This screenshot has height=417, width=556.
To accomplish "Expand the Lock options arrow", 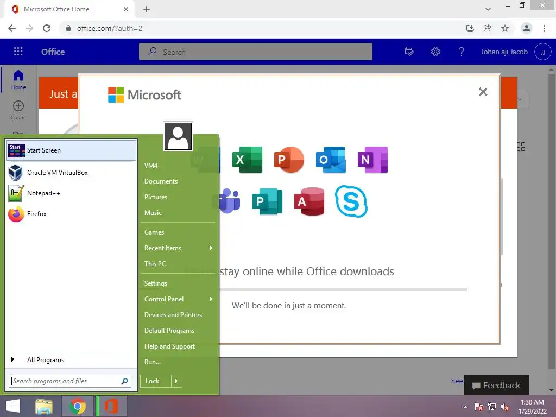I will pos(176,381).
